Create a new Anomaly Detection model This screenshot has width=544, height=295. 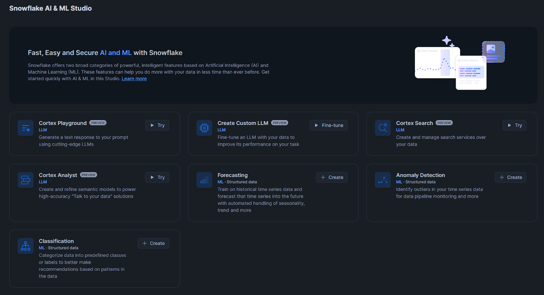click(511, 177)
